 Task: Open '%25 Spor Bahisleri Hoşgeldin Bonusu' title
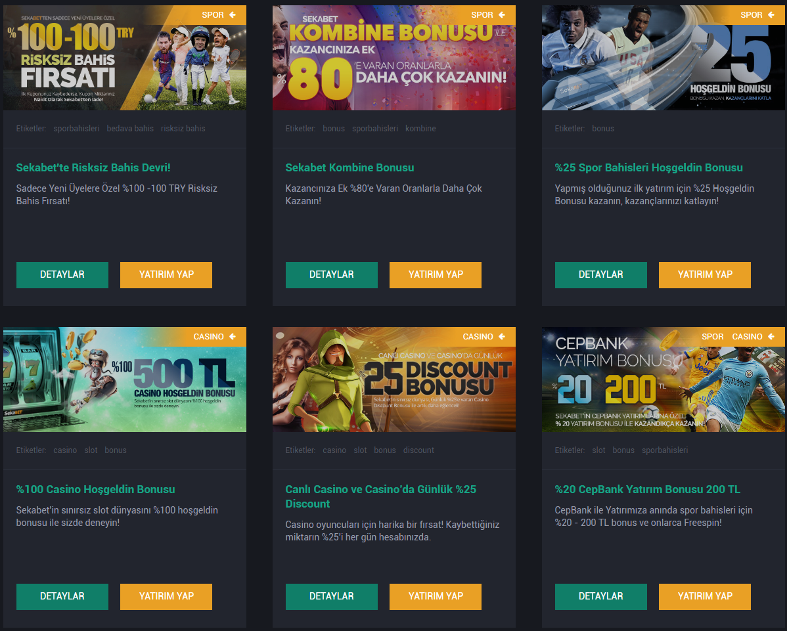click(x=648, y=167)
